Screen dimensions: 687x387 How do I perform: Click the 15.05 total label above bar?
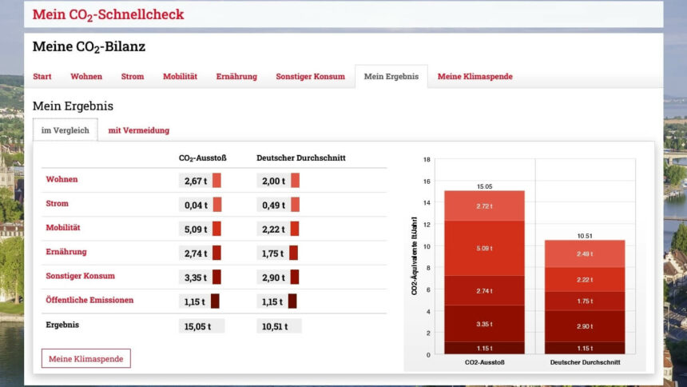pos(485,186)
